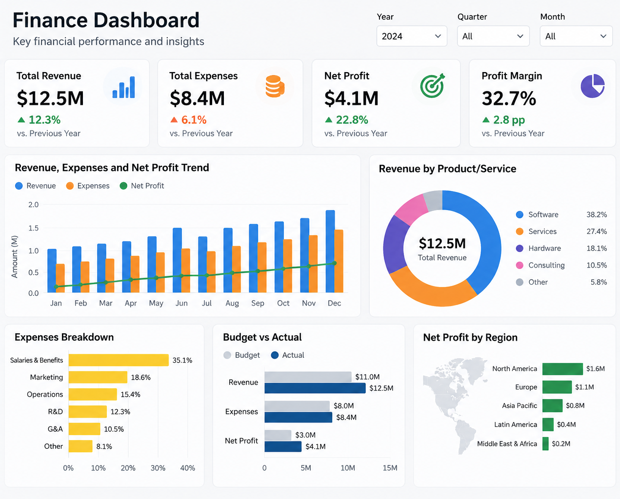The width and height of the screenshot is (620, 499).
Task: Click the Net Profit by Region heading
Action: coord(470,337)
